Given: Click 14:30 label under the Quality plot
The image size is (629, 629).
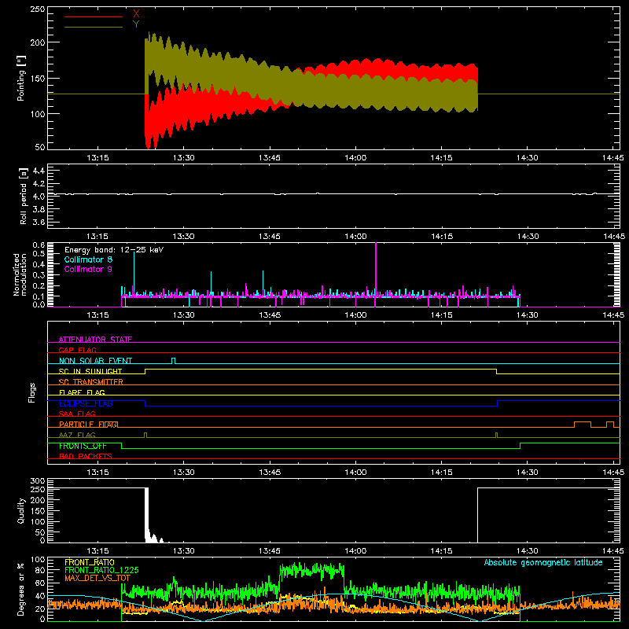Looking at the screenshot, I should pos(527,551).
